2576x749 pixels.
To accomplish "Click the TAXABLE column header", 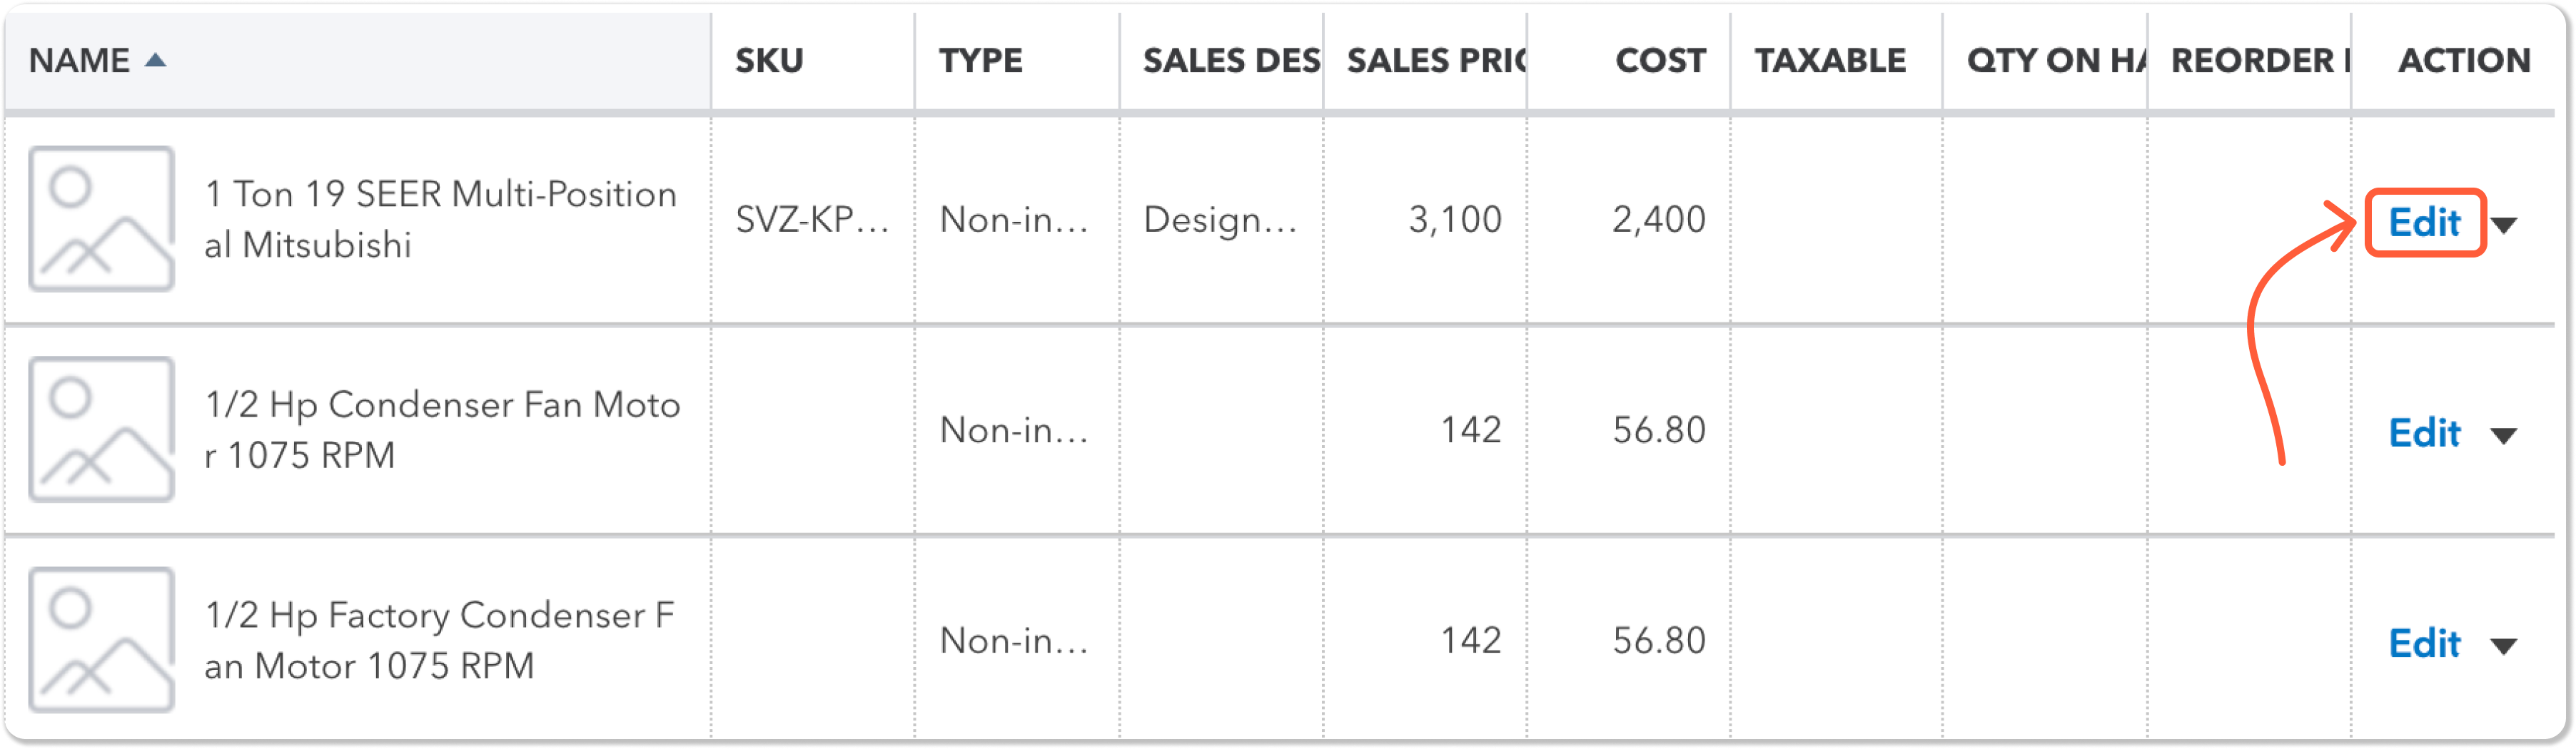I will 1830,60.
